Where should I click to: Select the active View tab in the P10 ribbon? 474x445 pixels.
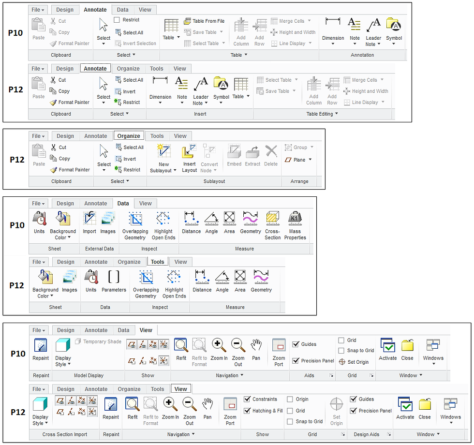click(x=146, y=330)
